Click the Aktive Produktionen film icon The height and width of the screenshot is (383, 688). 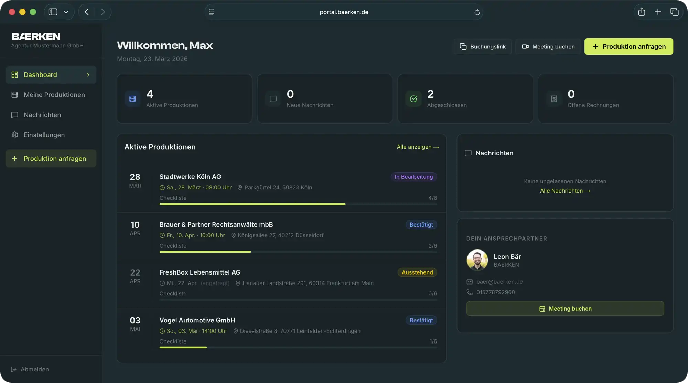pyautogui.click(x=132, y=99)
